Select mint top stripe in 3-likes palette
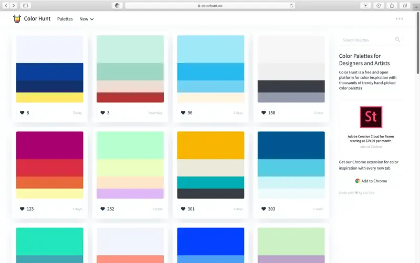The width and height of the screenshot is (420, 263). tap(130, 49)
